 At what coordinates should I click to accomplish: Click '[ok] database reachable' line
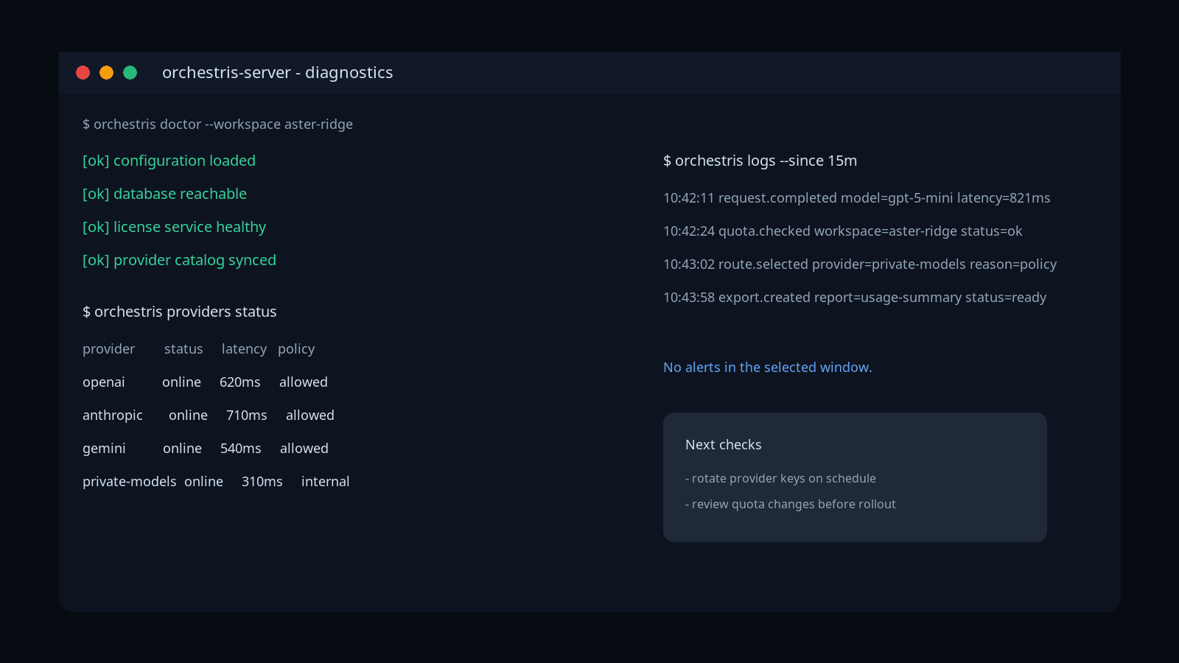coord(164,194)
